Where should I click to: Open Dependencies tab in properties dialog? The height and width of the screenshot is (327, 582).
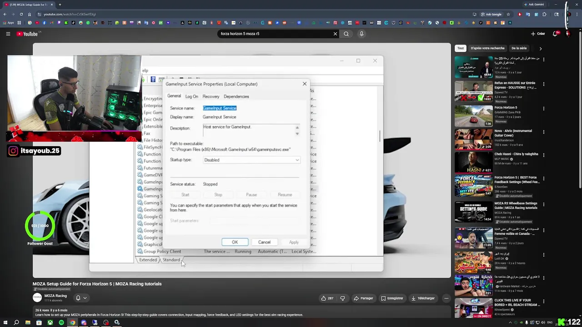point(236,96)
